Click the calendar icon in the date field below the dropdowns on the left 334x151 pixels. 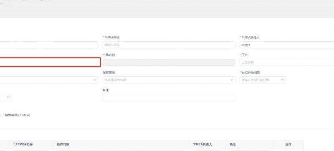(x=8, y=98)
